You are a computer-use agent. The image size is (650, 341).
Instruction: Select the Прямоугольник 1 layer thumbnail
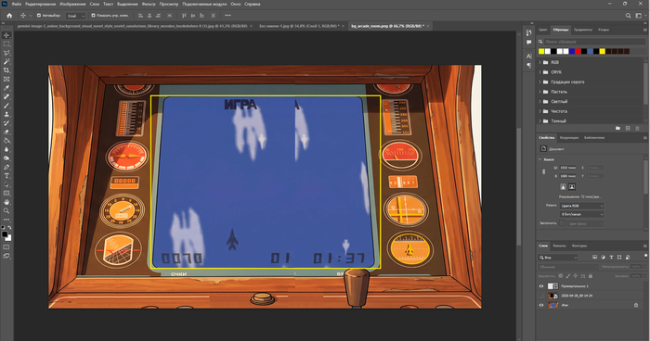click(x=552, y=286)
